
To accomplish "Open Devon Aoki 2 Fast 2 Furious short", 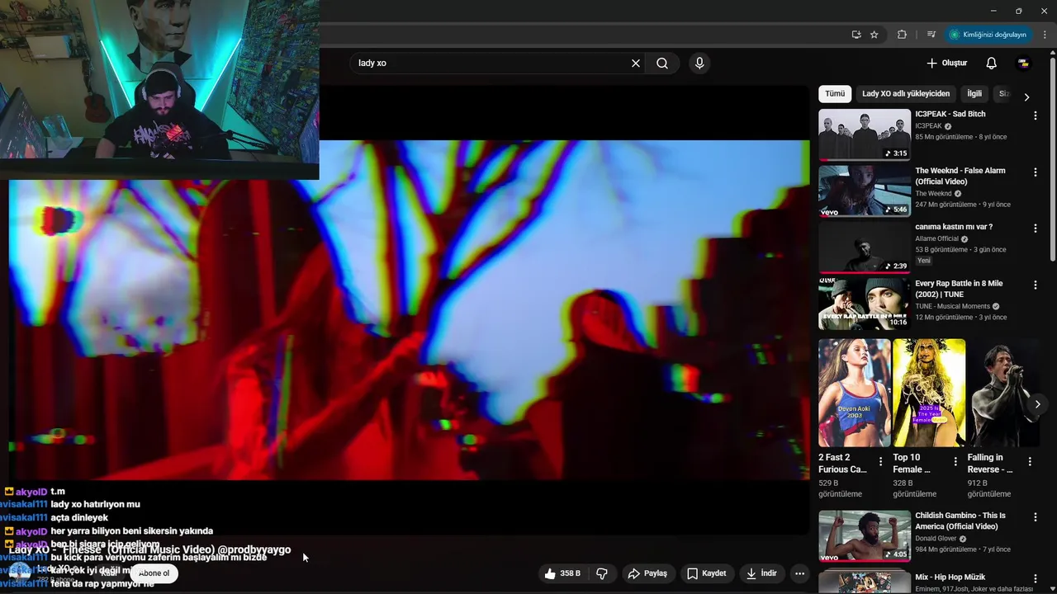I will click(x=855, y=393).
